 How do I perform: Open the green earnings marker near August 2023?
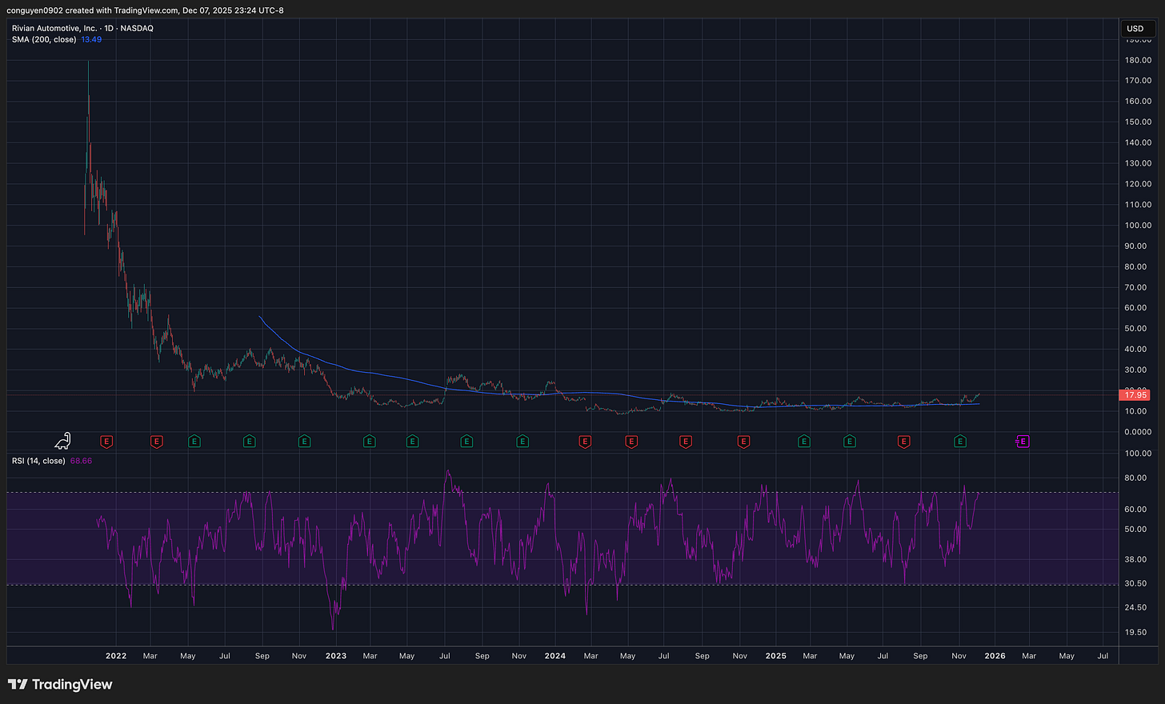(x=466, y=441)
